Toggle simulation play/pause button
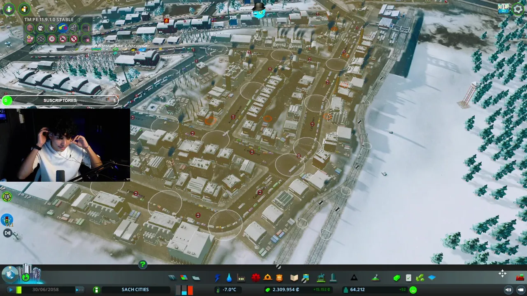Screen dimensions: 527x296 [11, 290]
